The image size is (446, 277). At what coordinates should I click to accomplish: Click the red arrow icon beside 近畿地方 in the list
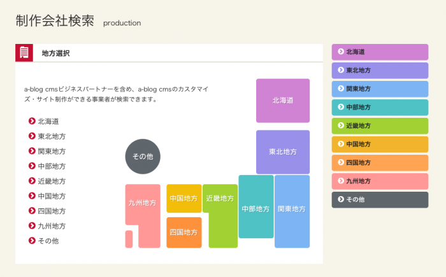(32, 181)
